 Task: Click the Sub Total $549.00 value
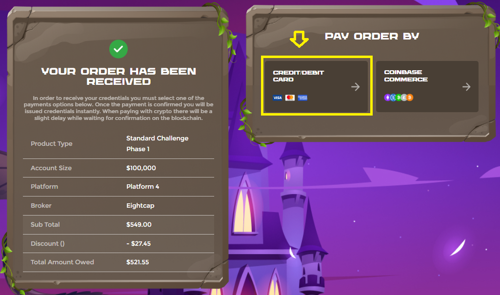pyautogui.click(x=139, y=225)
